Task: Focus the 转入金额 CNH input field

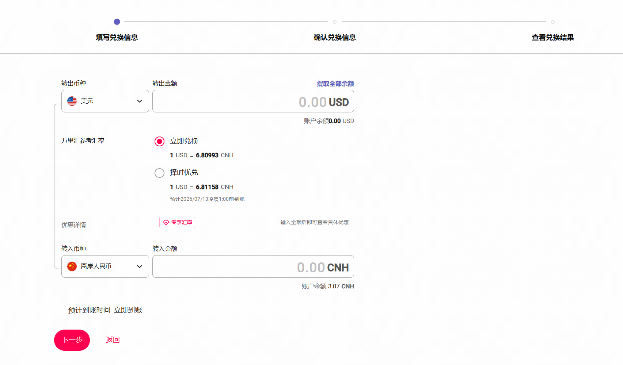Action: pos(253,266)
